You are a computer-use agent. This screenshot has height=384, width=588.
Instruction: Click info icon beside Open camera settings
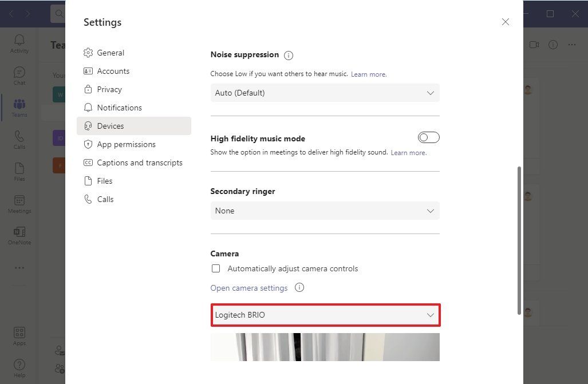click(299, 287)
